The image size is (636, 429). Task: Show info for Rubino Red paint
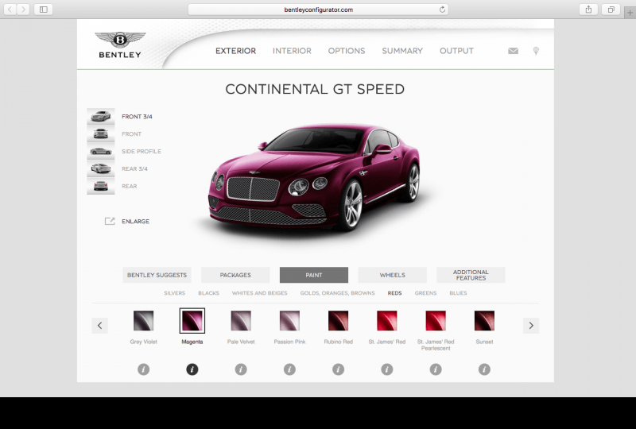[x=339, y=369]
